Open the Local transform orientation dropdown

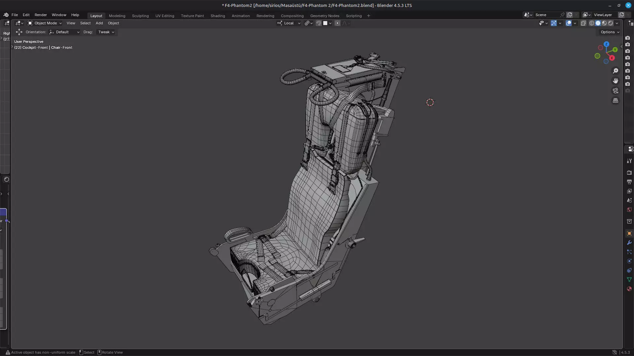[x=289, y=23]
